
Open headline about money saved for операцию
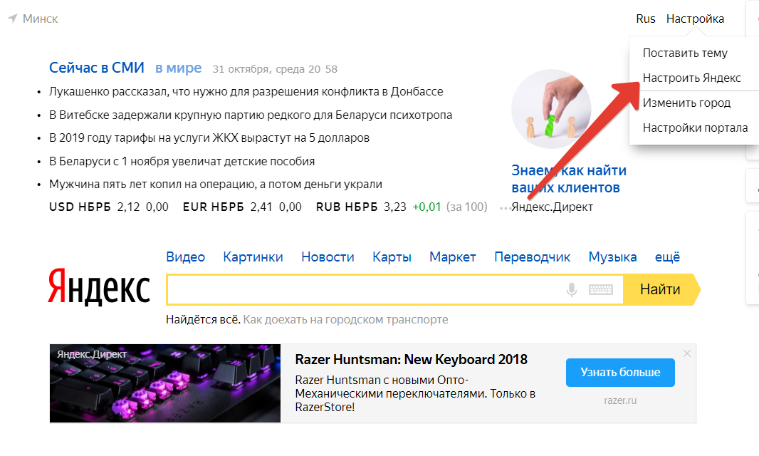pos(216,184)
